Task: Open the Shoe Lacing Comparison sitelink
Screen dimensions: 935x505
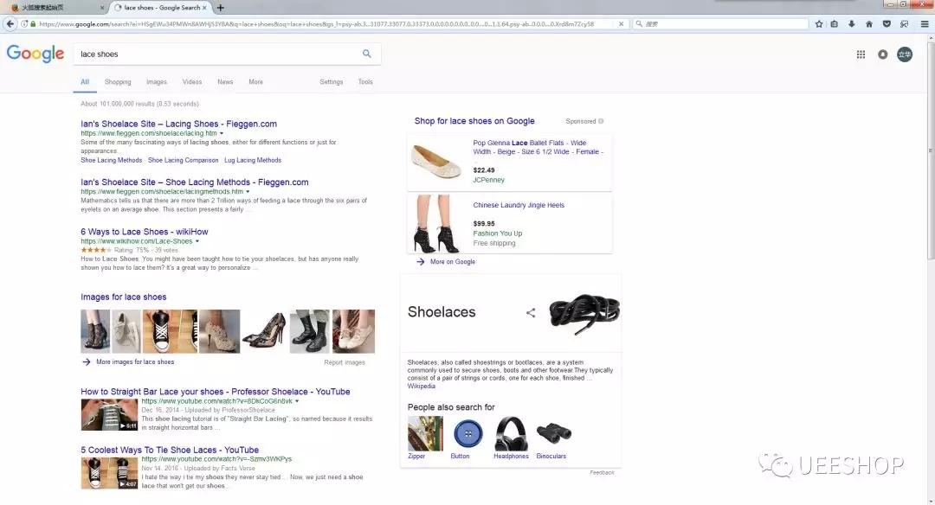Action: pyautogui.click(x=183, y=160)
